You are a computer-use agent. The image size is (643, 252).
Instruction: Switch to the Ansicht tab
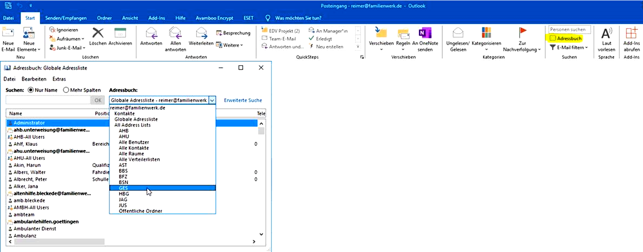[130, 18]
